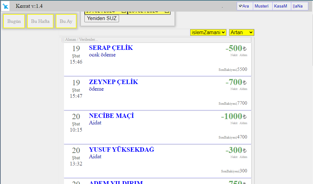Open the KasaM menu item
Screen dimensions: 313x184
(281, 6)
